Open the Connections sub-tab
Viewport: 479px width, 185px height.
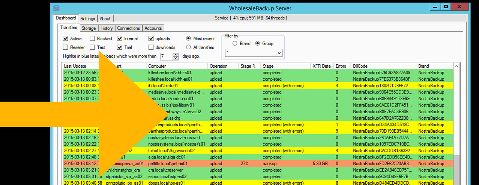coord(128,28)
